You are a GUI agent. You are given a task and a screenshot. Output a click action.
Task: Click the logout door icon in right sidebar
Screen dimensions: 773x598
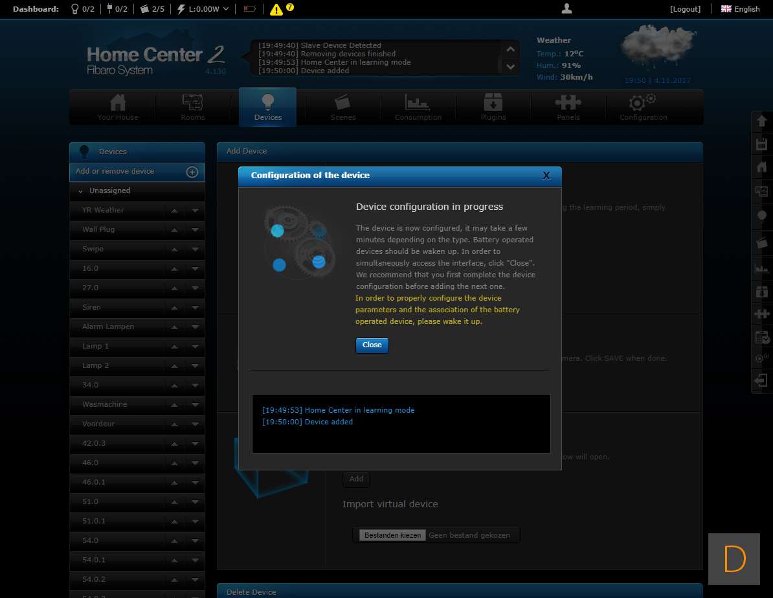(762, 380)
